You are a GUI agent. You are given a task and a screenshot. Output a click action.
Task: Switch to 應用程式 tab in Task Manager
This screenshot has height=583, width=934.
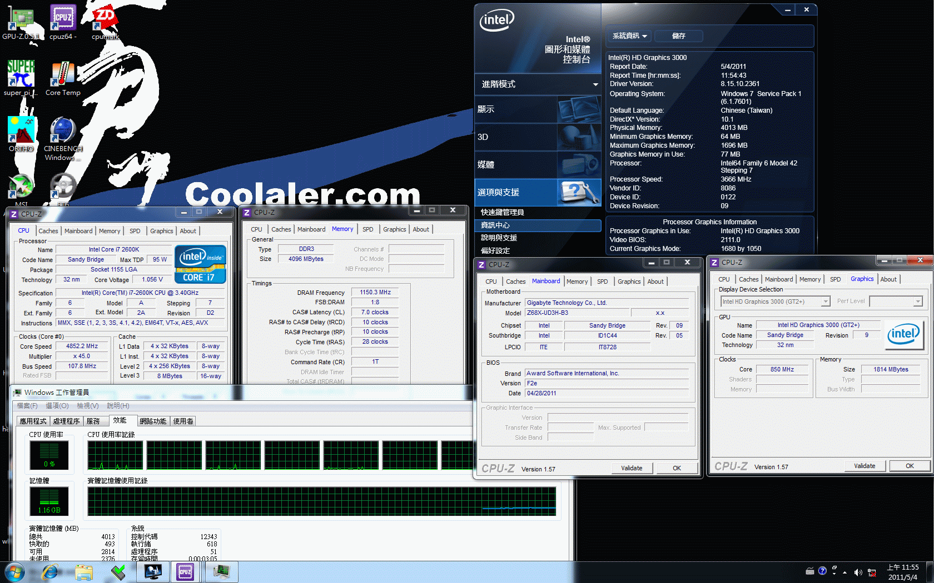click(x=33, y=421)
